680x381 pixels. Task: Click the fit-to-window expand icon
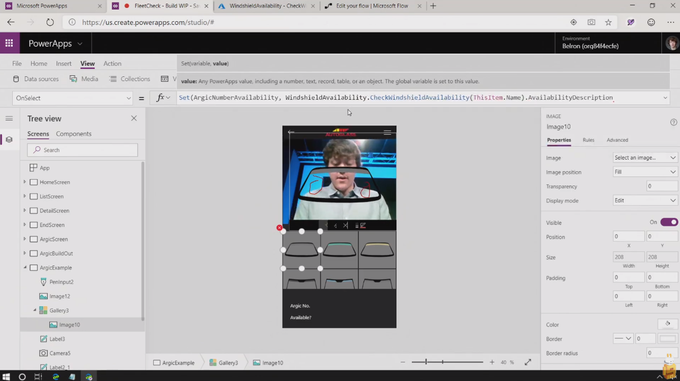click(528, 362)
